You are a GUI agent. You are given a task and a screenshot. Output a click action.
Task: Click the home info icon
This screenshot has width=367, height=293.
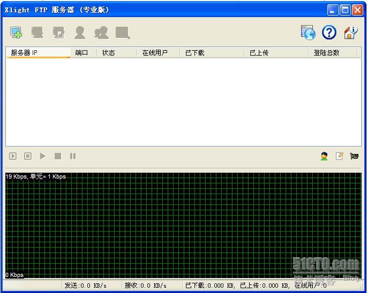pyautogui.click(x=350, y=33)
